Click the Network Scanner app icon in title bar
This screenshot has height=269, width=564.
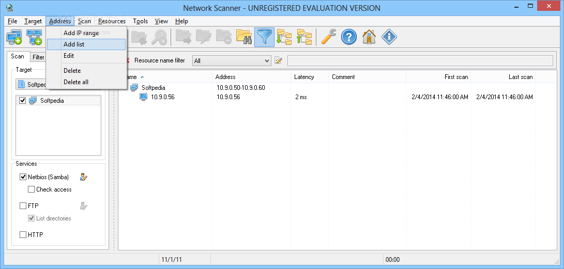click(9, 8)
